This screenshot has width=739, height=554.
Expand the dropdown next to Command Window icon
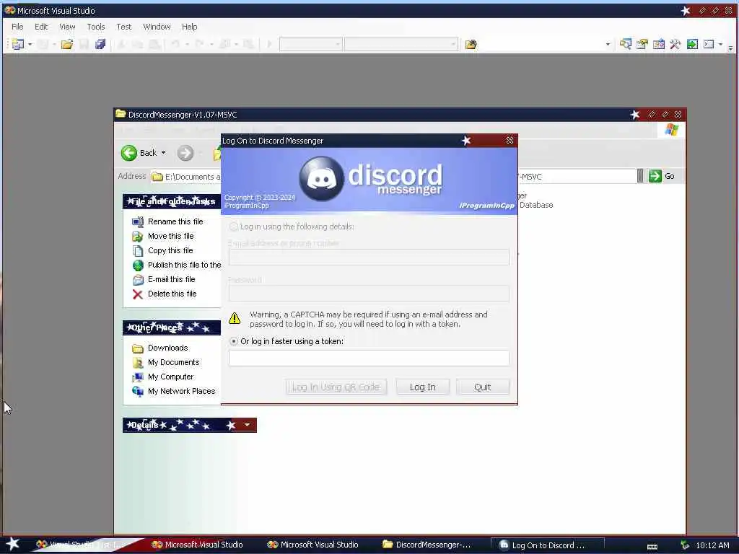coord(720,44)
